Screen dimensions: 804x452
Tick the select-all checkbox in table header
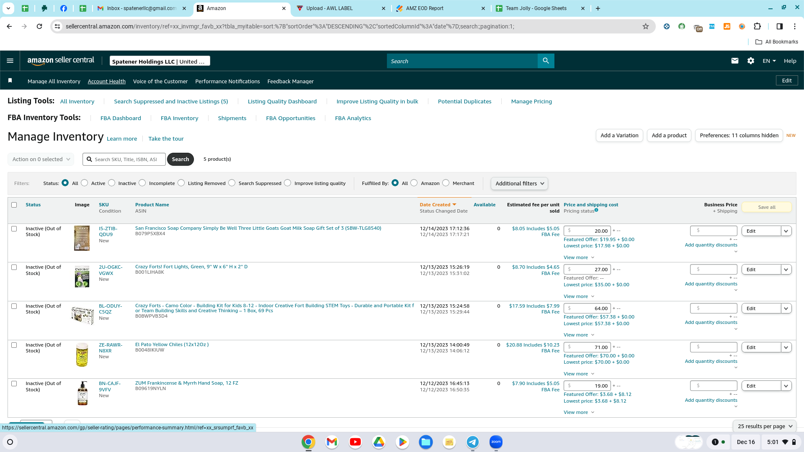(x=14, y=205)
